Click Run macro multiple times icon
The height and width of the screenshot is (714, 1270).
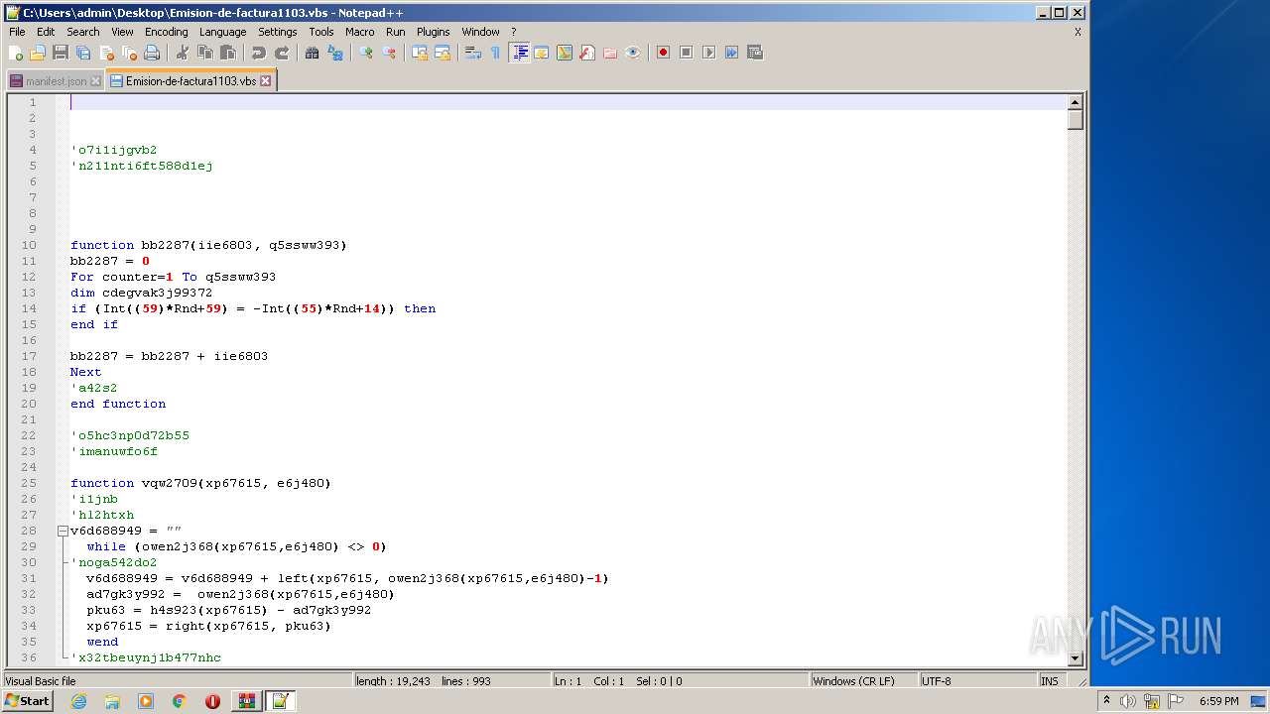pos(731,53)
